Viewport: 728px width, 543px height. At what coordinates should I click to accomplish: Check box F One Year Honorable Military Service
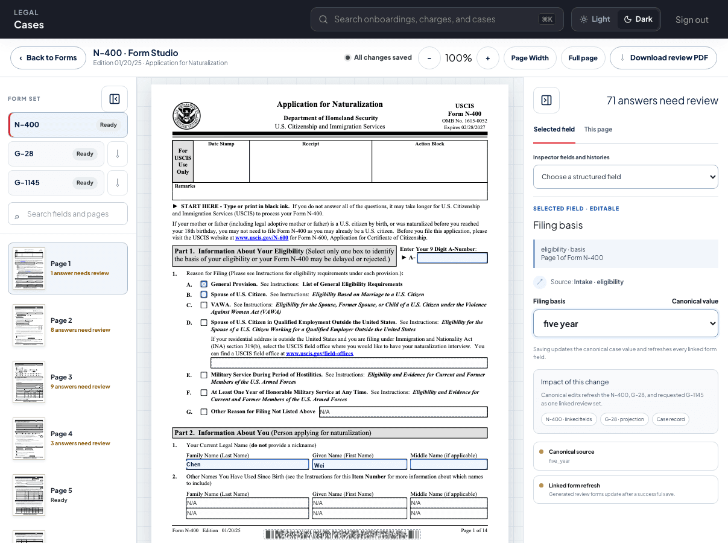pos(204,393)
